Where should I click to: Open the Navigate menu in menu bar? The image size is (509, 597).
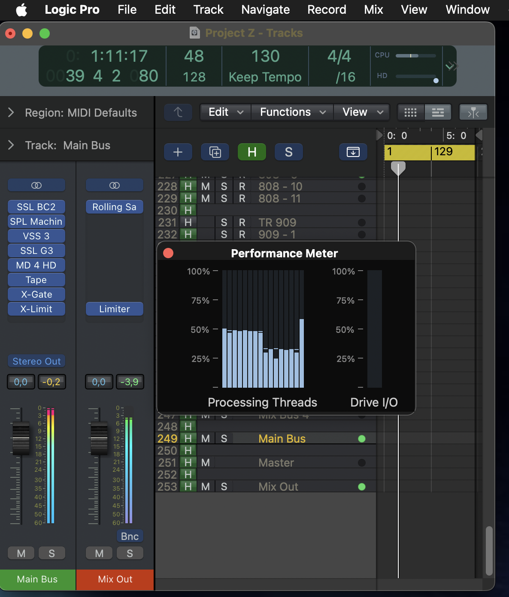(265, 10)
